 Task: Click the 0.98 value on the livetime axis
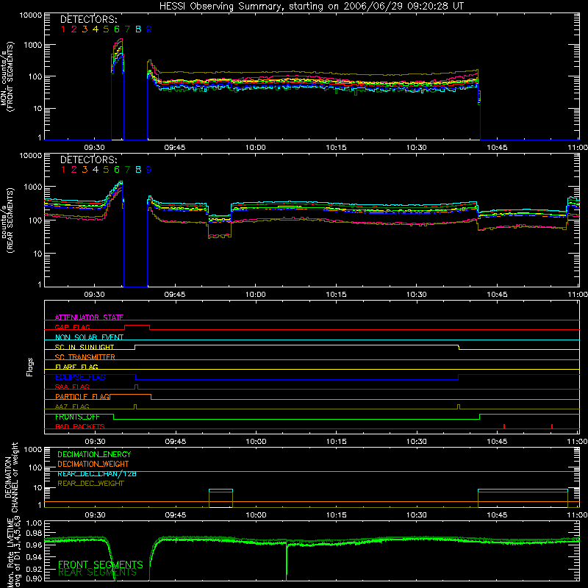tap(35, 533)
